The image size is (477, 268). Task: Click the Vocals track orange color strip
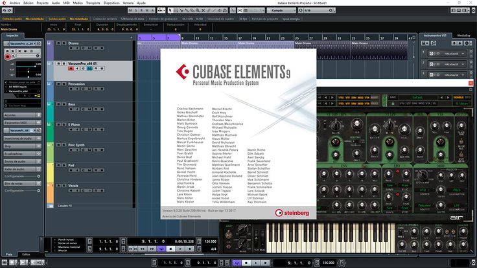(x=50, y=193)
